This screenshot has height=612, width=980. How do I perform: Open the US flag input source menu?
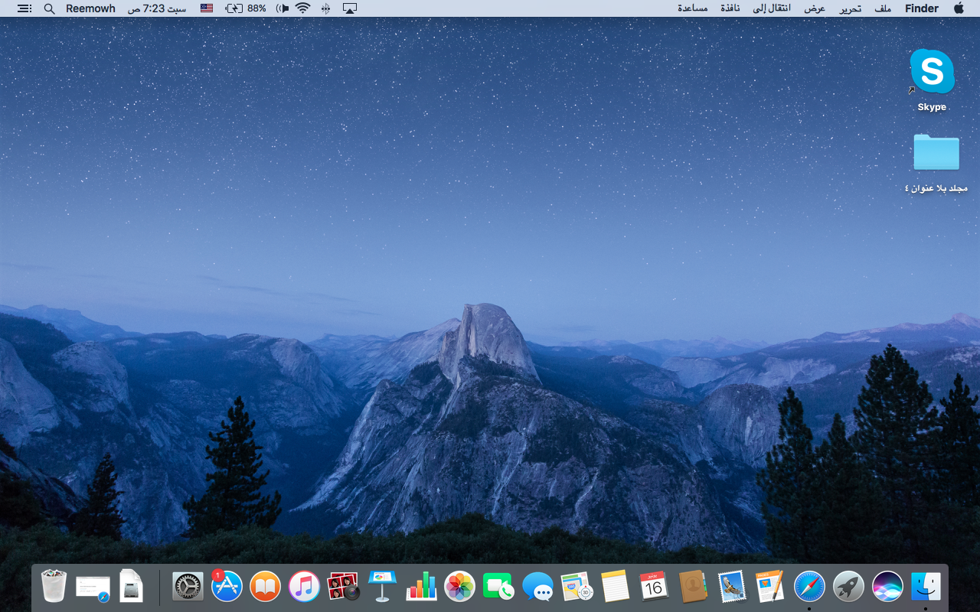(207, 8)
